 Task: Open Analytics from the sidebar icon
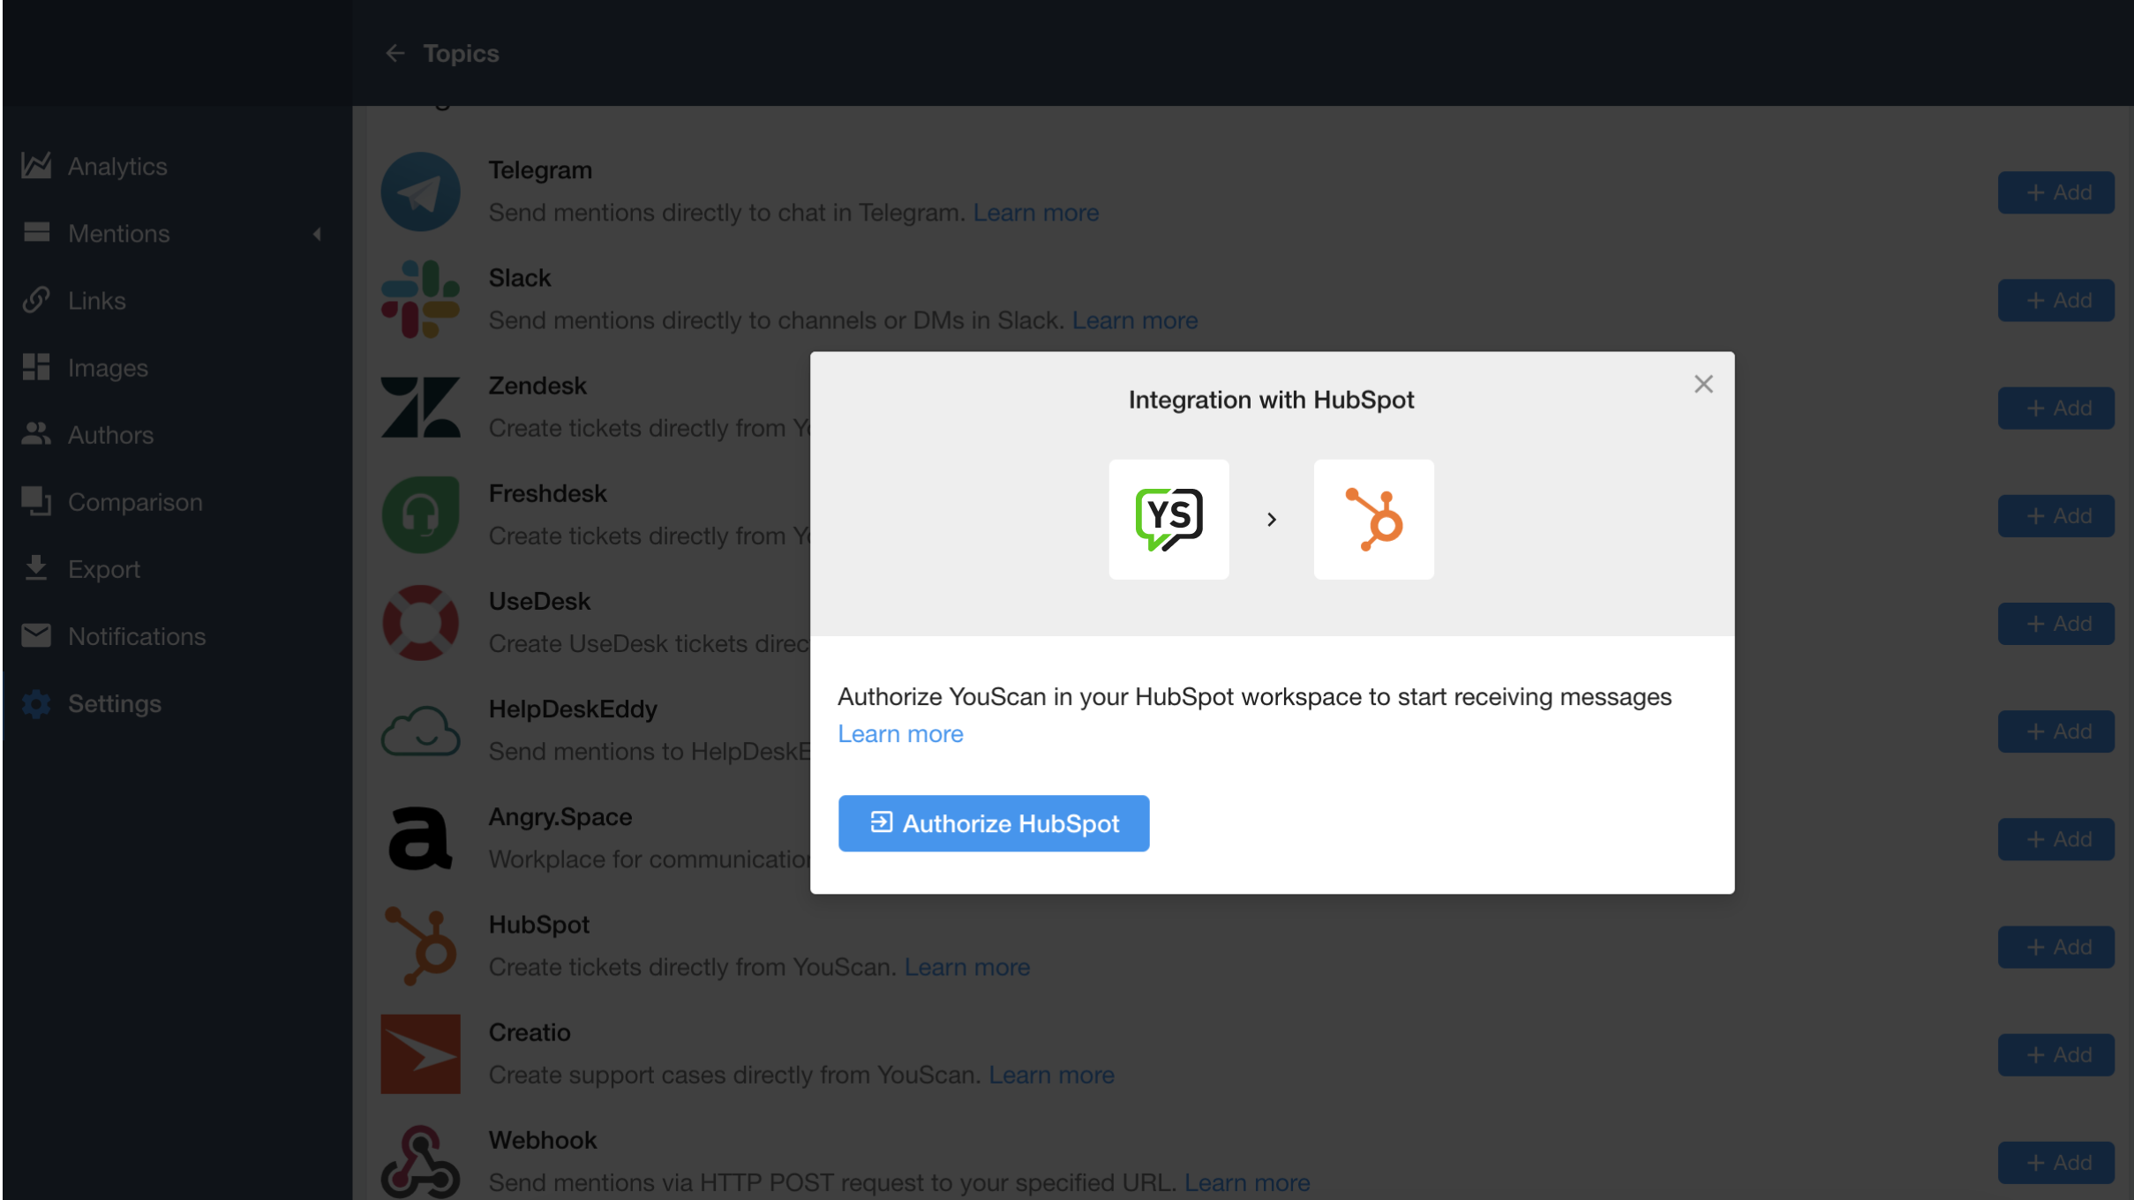36,166
